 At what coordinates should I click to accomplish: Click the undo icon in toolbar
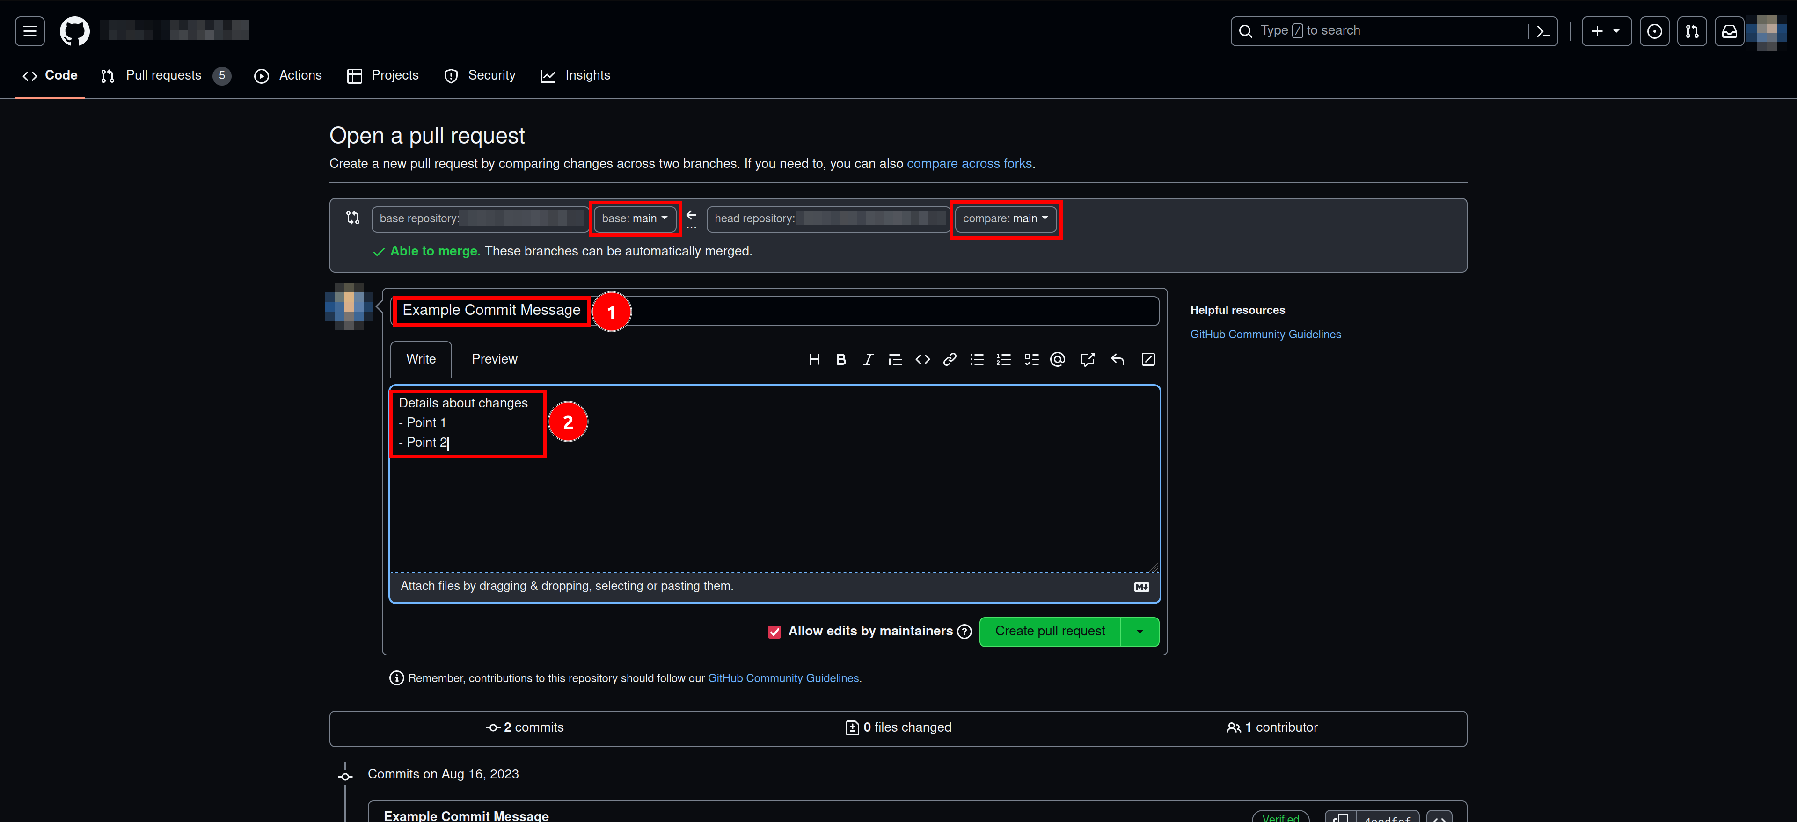coord(1118,359)
